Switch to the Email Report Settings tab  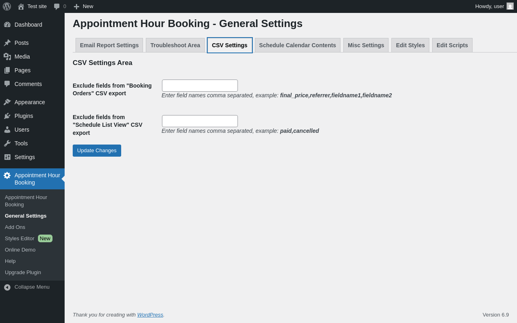(x=109, y=45)
